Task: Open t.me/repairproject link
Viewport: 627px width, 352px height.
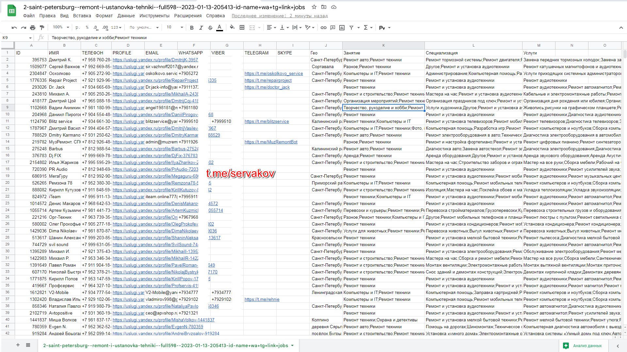Action: (x=268, y=81)
